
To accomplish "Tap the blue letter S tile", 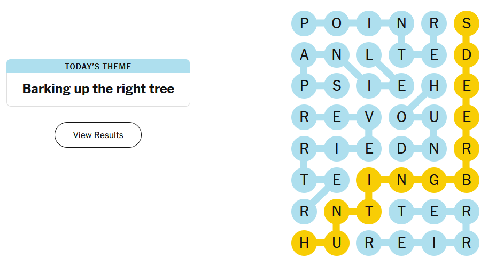I will coord(336,86).
